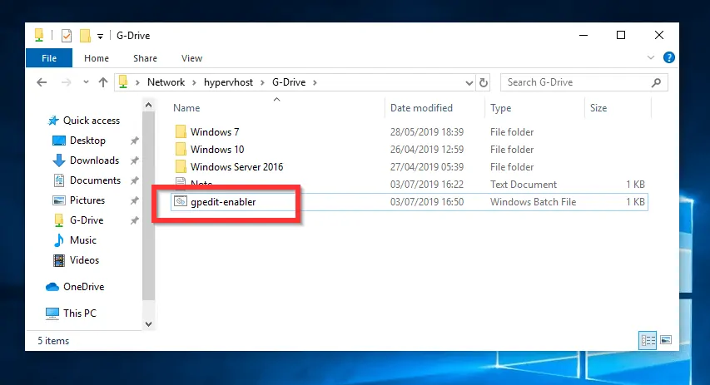Click the Network breadcrumb in address bar
This screenshot has height=385, width=710.
click(x=166, y=82)
